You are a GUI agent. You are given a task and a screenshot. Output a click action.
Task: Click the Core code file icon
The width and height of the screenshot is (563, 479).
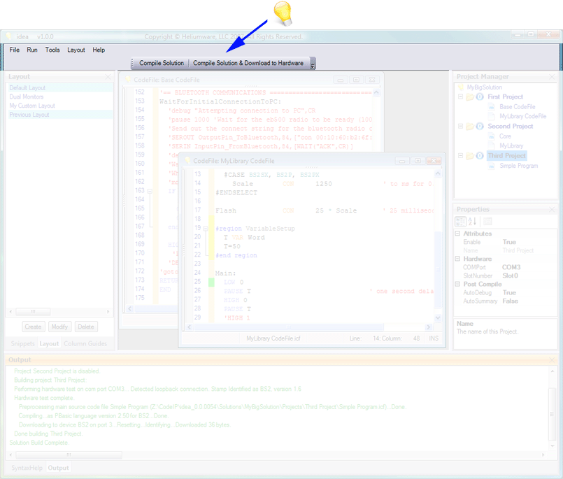(x=491, y=136)
